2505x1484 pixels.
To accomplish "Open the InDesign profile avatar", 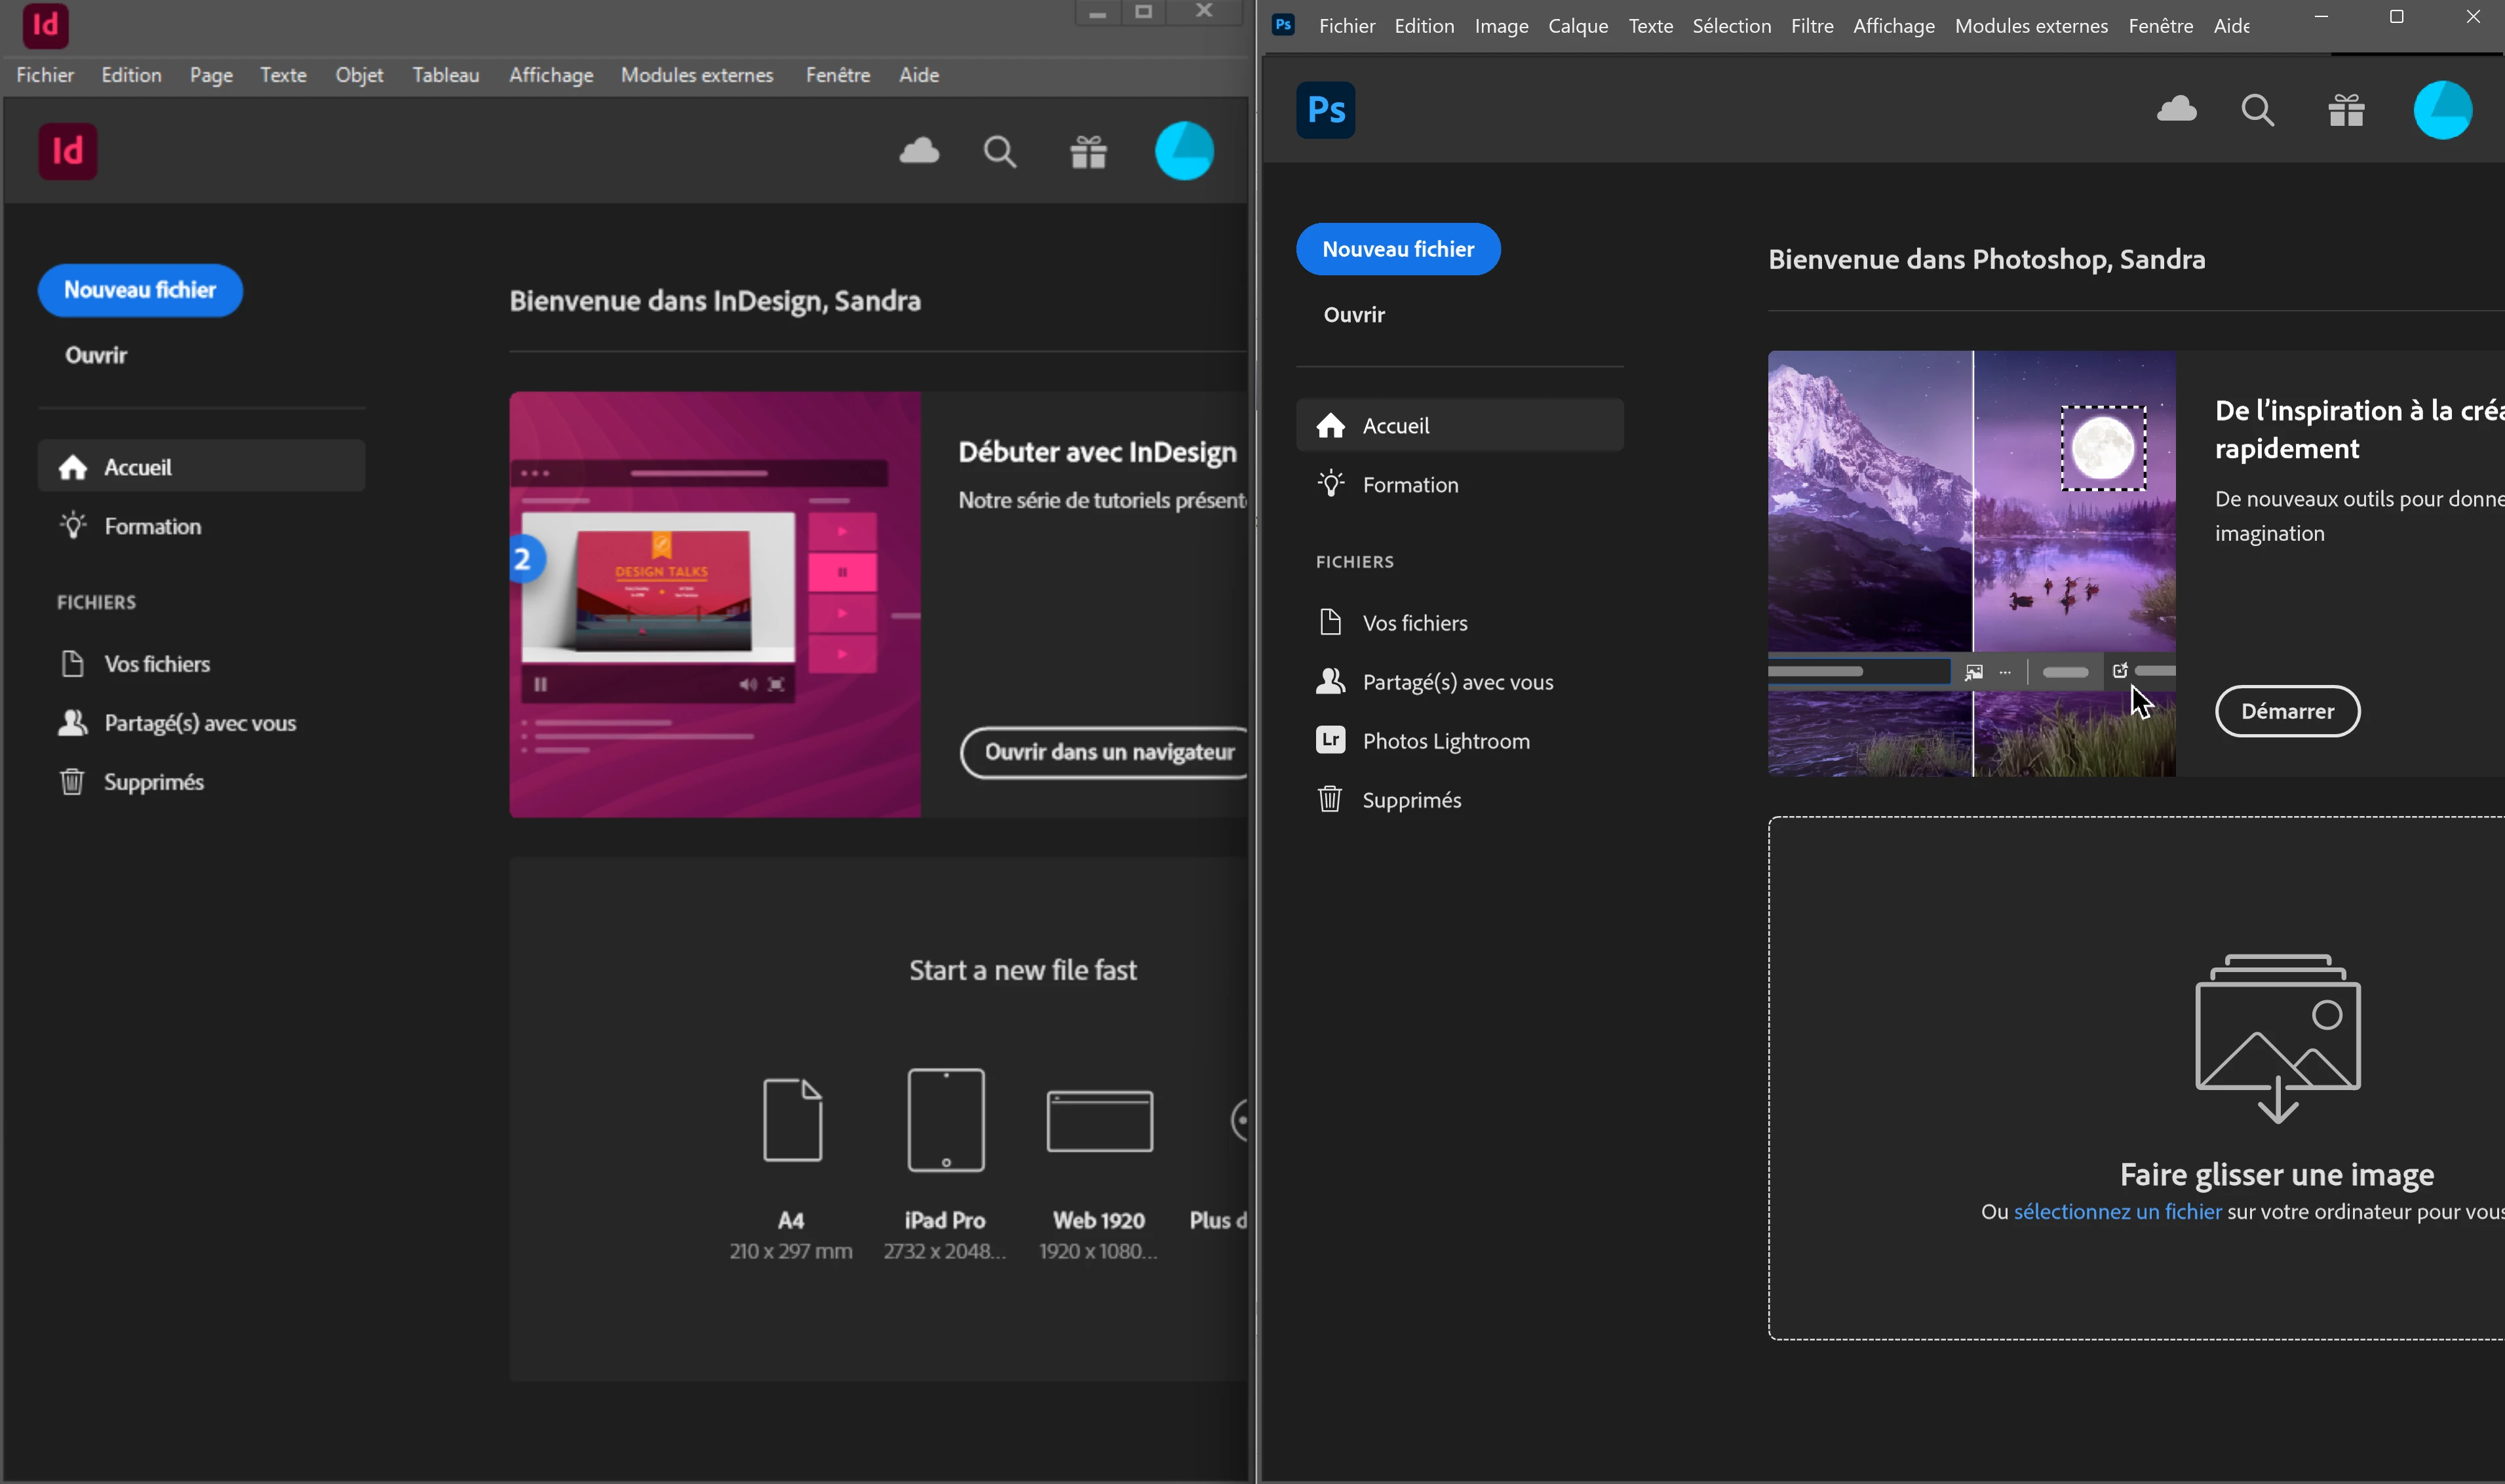I will tap(1184, 152).
